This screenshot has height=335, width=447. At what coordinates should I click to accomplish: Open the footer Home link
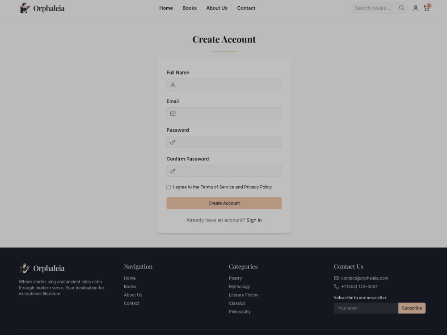130,278
